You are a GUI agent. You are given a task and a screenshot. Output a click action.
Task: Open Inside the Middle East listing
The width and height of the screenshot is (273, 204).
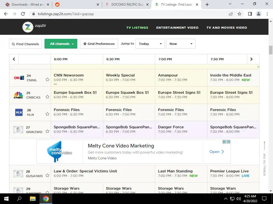233,78
